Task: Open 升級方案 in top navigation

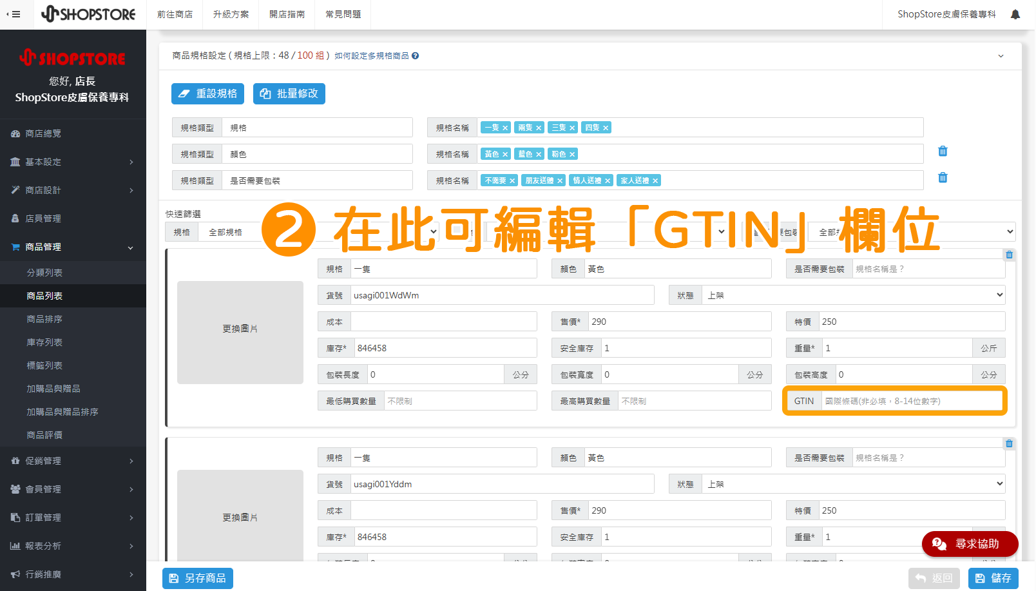Action: pos(231,14)
